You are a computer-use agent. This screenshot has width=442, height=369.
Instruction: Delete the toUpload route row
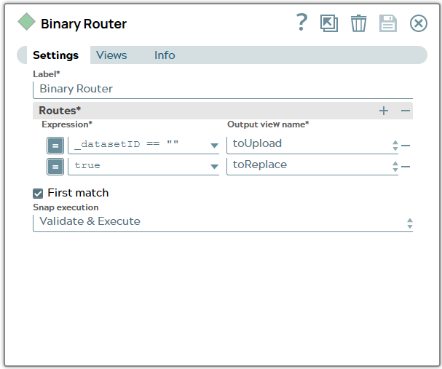(406, 146)
